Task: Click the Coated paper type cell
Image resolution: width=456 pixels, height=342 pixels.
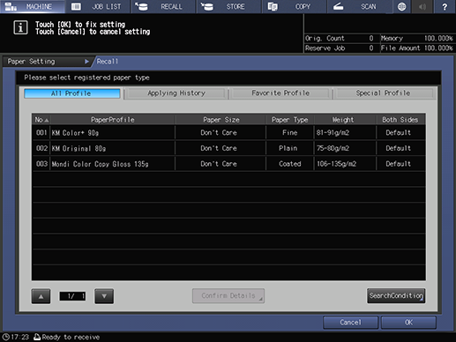Action: coord(290,164)
